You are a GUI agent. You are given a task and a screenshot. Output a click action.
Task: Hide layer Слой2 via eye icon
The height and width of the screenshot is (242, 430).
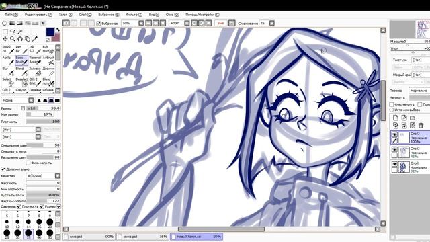[394, 149]
